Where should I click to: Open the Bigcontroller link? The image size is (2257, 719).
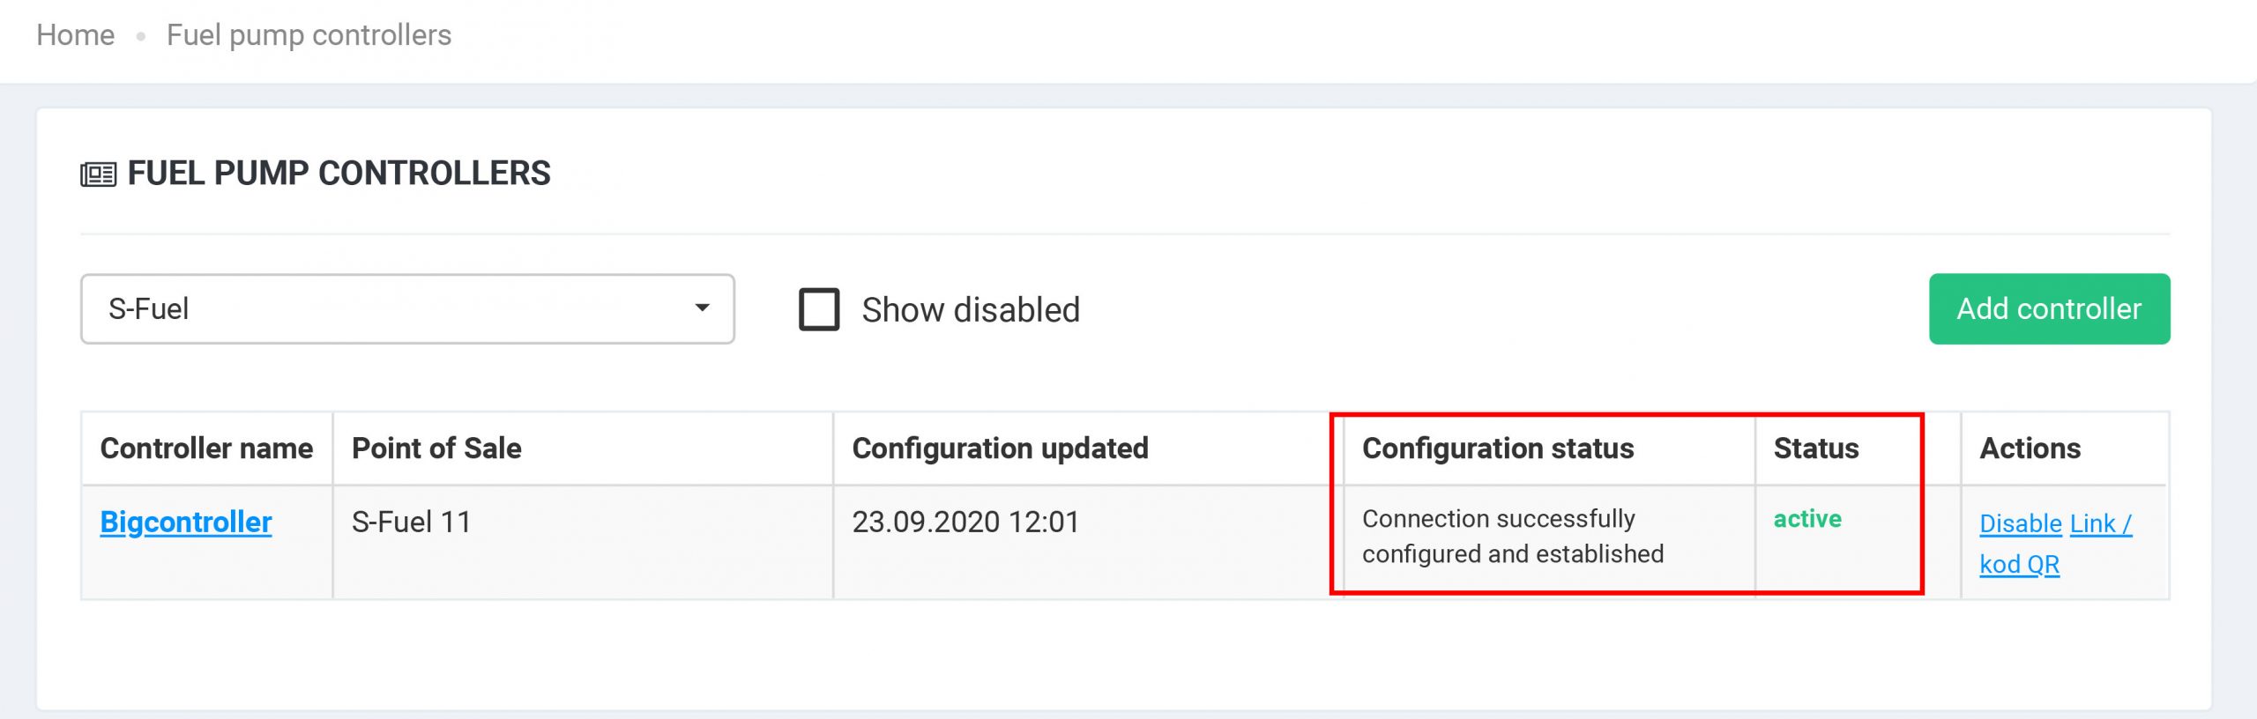(x=186, y=522)
